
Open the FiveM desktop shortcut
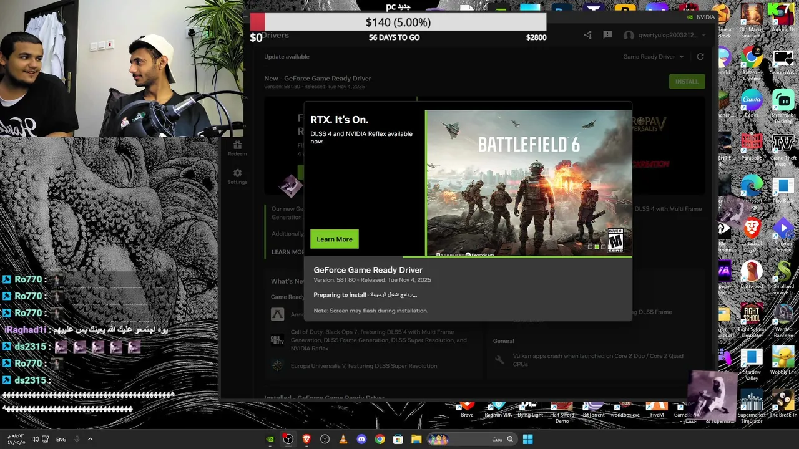pos(657,410)
